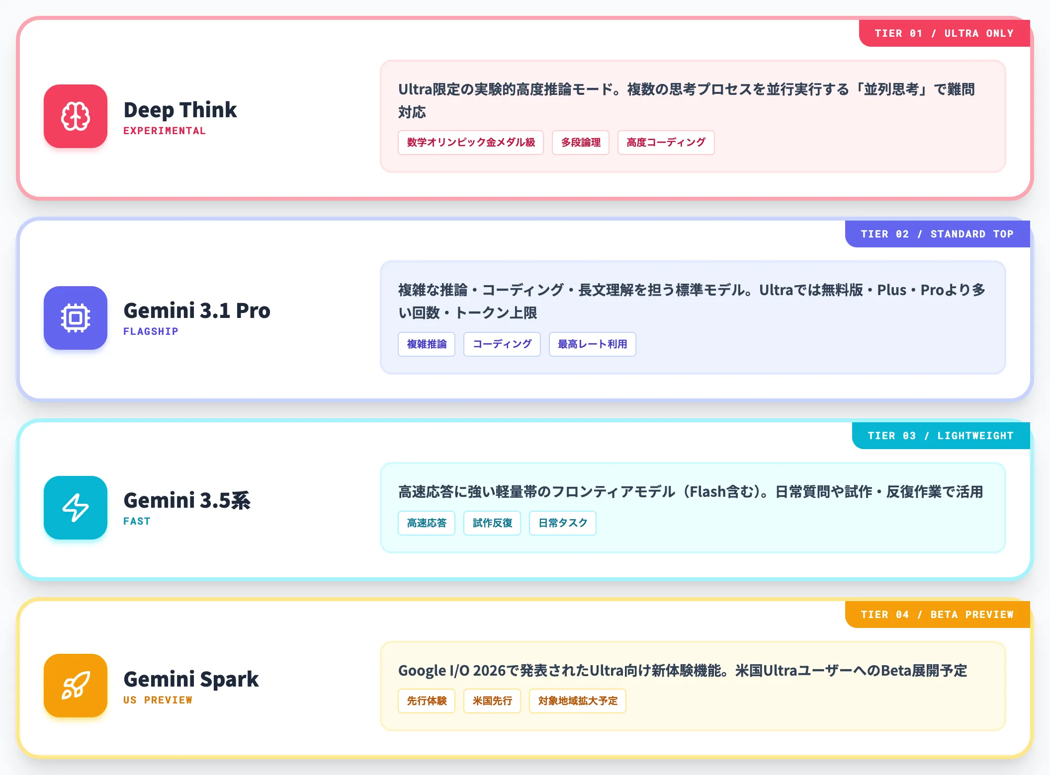The image size is (1050, 775).
Task: Click the コーディング tag under Gemini 3.1 Pro
Action: coord(502,344)
